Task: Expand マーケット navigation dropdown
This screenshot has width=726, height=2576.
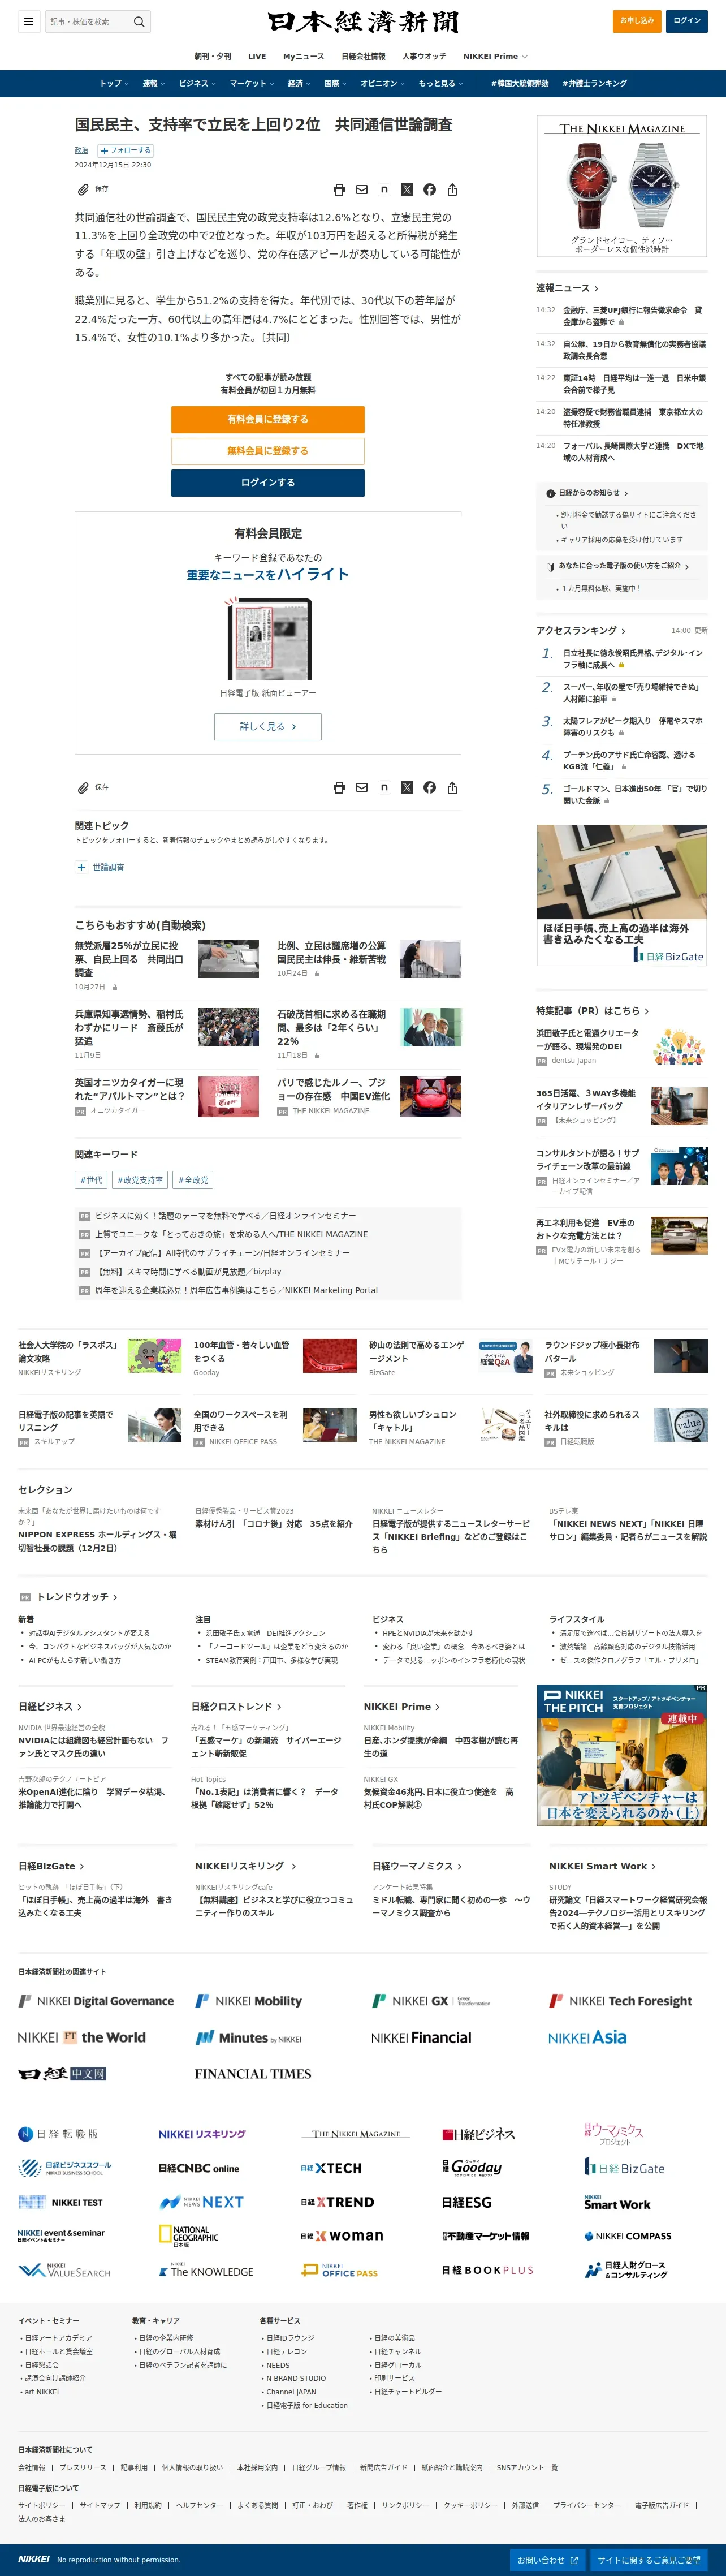Action: 252,84
